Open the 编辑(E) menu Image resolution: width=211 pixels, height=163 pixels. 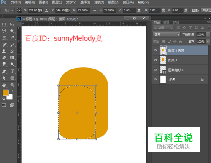tap(30, 3)
